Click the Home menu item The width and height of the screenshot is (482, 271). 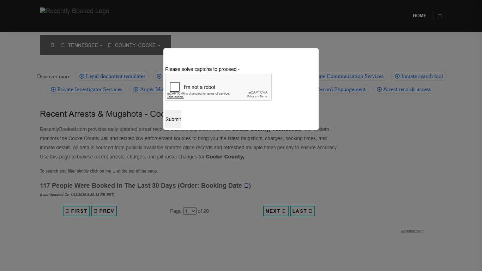(x=420, y=16)
